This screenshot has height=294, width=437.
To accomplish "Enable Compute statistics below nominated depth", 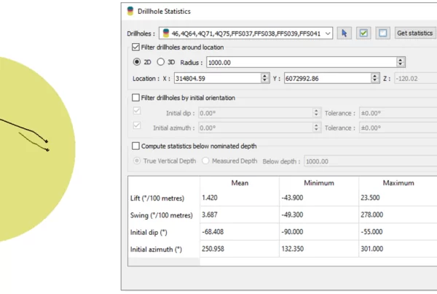I will (x=136, y=146).
